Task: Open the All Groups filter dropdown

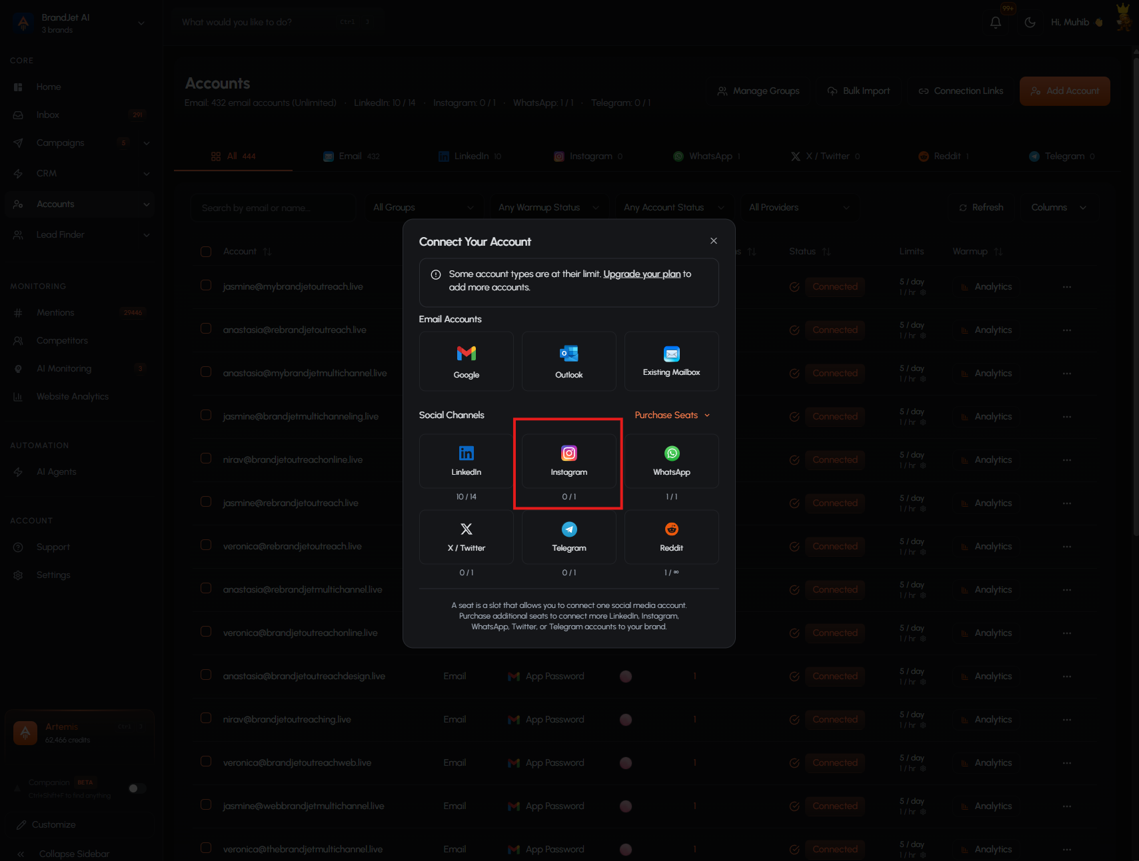Action: pos(424,208)
